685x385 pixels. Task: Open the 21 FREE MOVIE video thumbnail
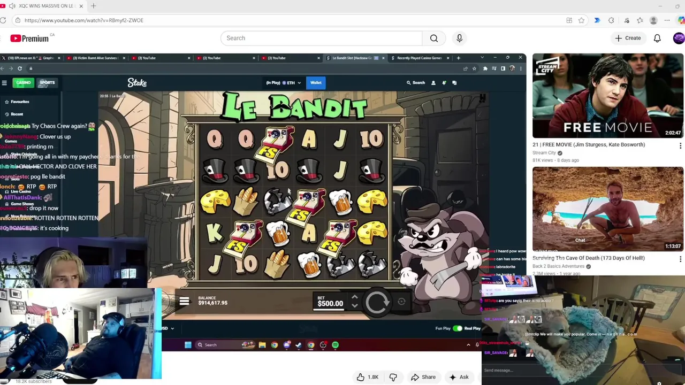[x=608, y=96]
